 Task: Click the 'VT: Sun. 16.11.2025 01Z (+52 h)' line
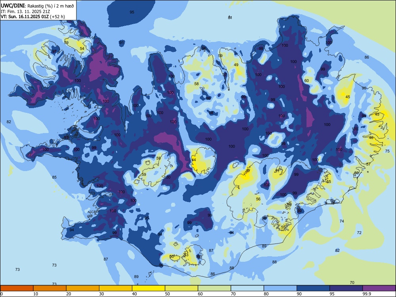click(x=33, y=17)
